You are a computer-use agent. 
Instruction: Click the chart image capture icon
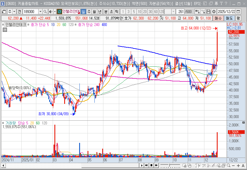coord(223,166)
